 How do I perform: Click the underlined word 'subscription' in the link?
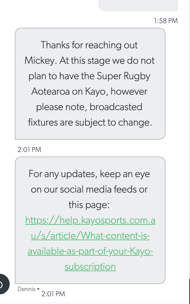click(90, 267)
